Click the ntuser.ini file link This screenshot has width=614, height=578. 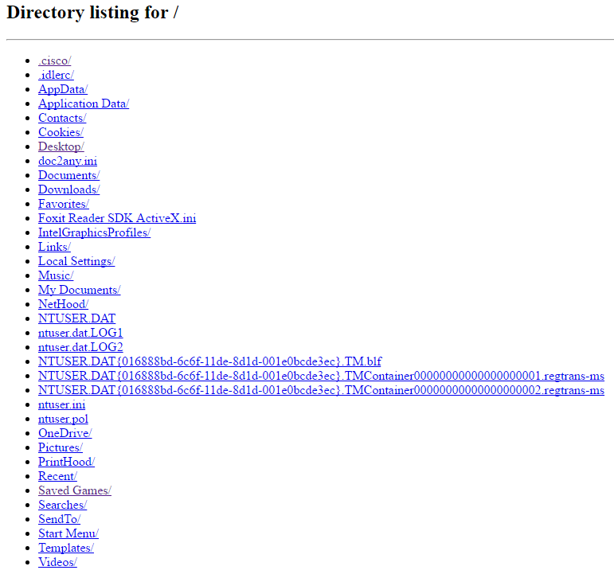61,404
